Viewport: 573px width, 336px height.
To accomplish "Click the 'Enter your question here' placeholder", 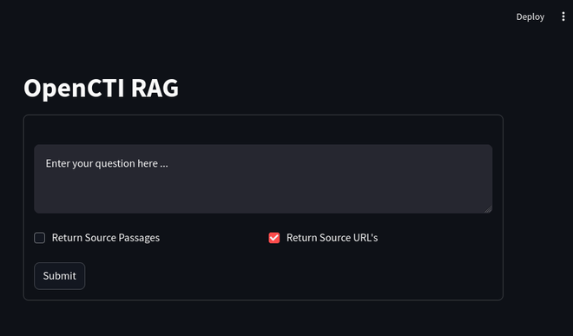I will pos(107,163).
